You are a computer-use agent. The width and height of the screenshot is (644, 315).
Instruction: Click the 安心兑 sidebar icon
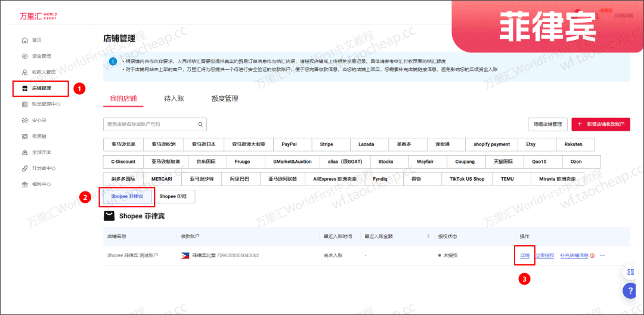24,121
